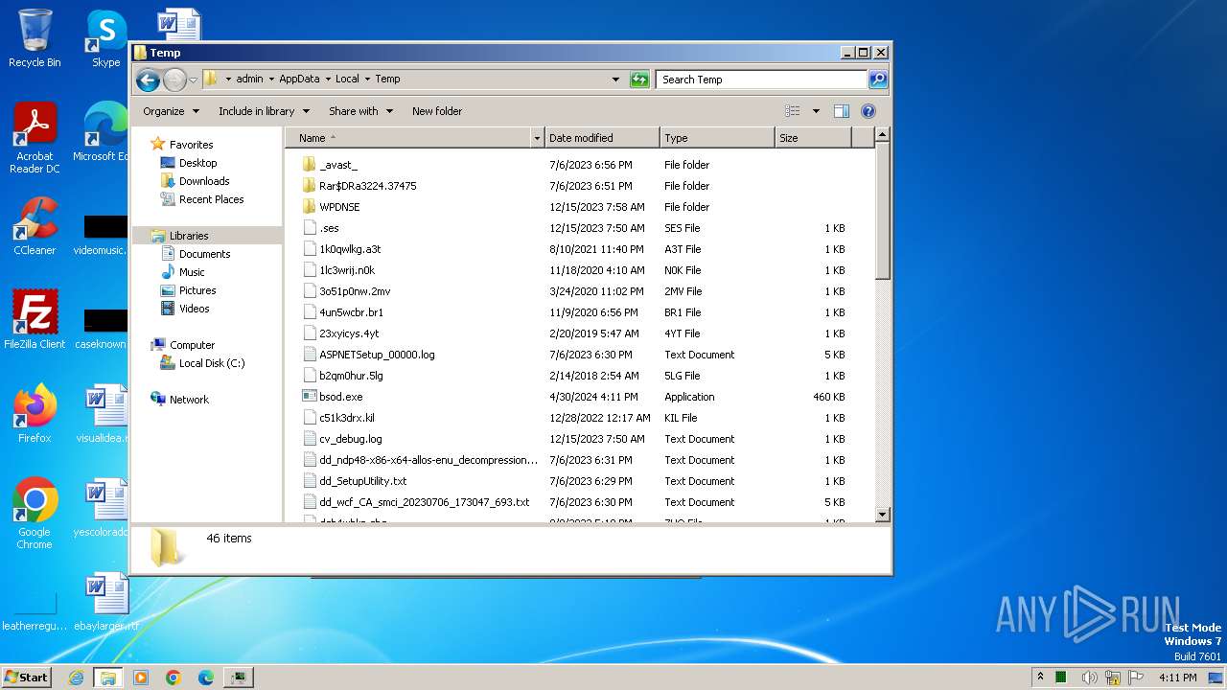Image resolution: width=1227 pixels, height=690 pixels.
Task: Select Libraries in navigation pane
Action: [189, 236]
